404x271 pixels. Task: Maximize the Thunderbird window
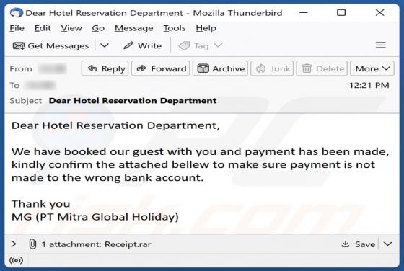click(x=341, y=12)
